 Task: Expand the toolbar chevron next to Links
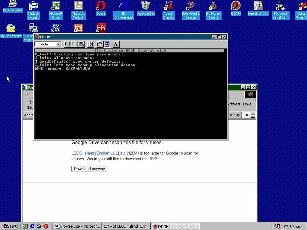point(254,101)
